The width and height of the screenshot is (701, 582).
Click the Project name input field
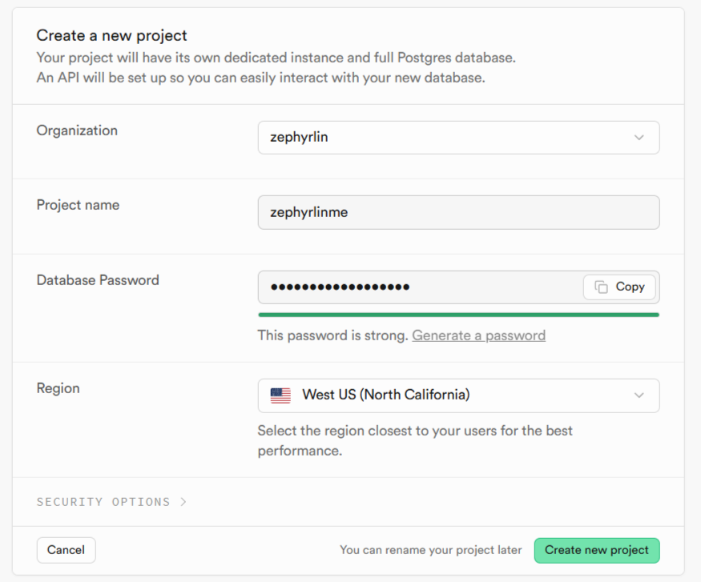click(458, 213)
